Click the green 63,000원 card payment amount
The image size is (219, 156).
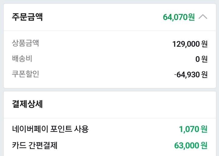pyautogui.click(x=191, y=146)
